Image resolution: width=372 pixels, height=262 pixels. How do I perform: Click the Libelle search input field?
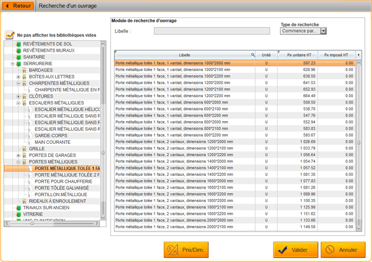coord(212,31)
